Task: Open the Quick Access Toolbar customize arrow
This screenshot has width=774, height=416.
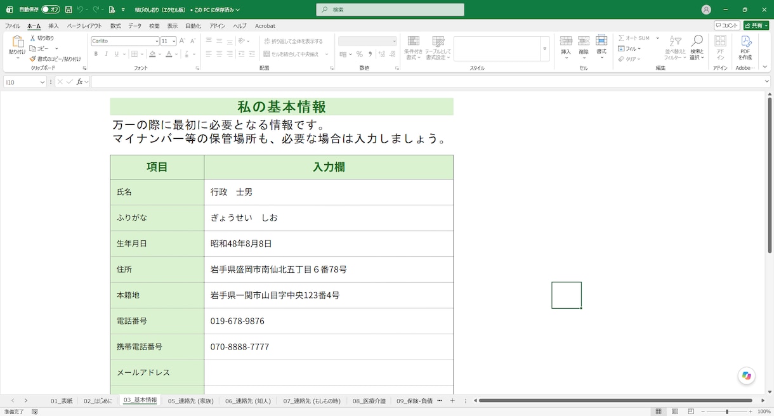Action: (124, 10)
